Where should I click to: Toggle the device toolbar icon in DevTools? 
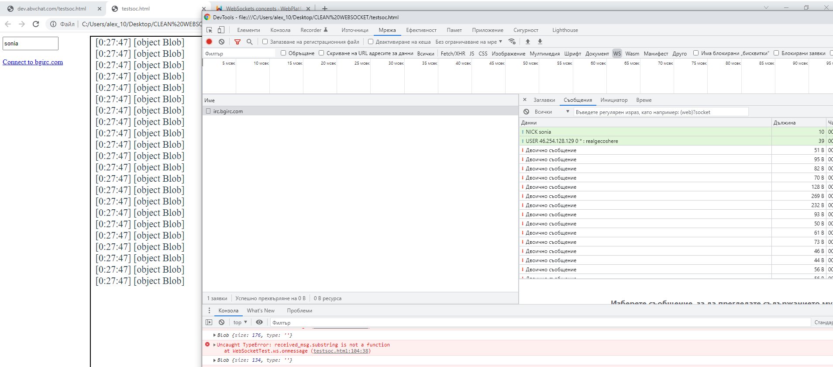point(221,30)
